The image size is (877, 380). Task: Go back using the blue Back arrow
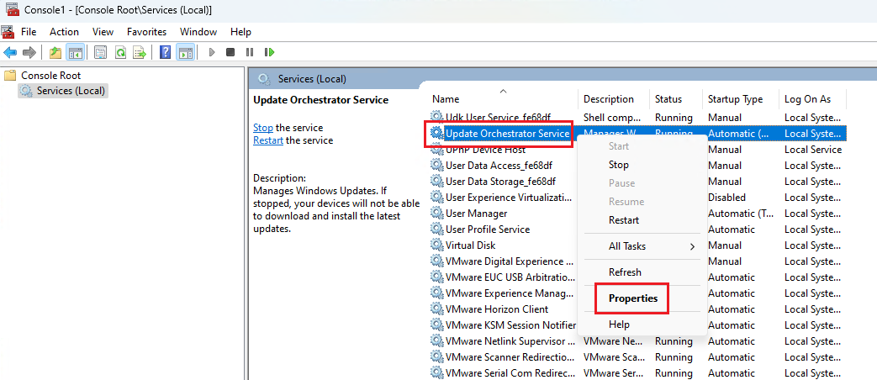coord(10,52)
